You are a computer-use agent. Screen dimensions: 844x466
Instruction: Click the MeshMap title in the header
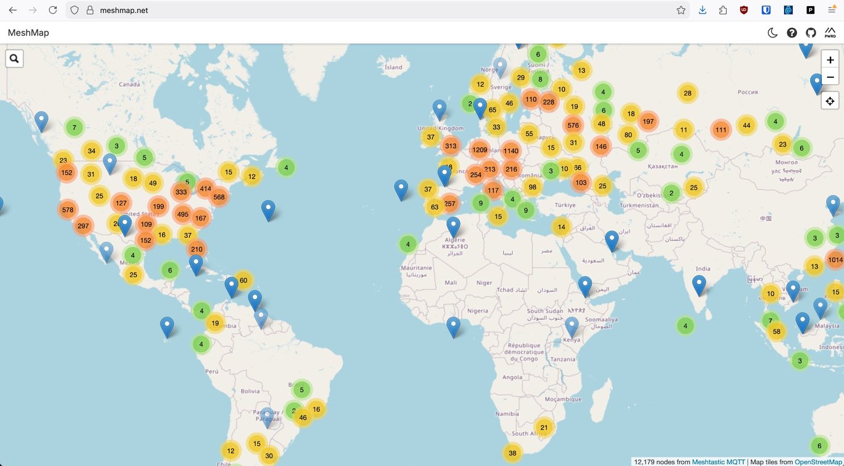[x=28, y=33]
